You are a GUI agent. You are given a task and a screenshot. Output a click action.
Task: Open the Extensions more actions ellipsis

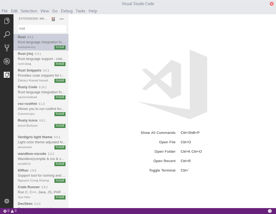click(61, 19)
